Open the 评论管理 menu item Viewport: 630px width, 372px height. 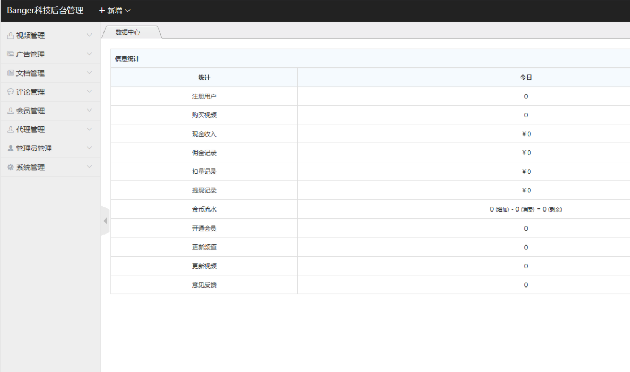31,92
